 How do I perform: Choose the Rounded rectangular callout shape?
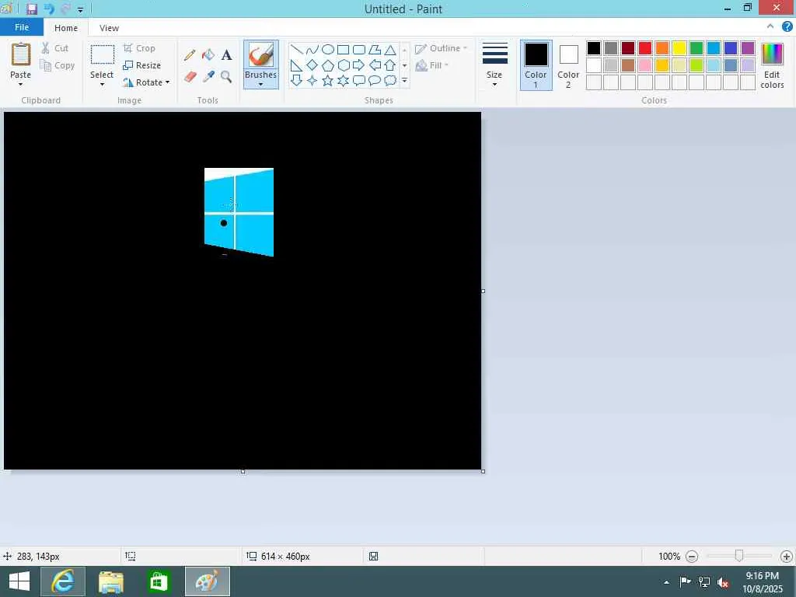[359, 80]
